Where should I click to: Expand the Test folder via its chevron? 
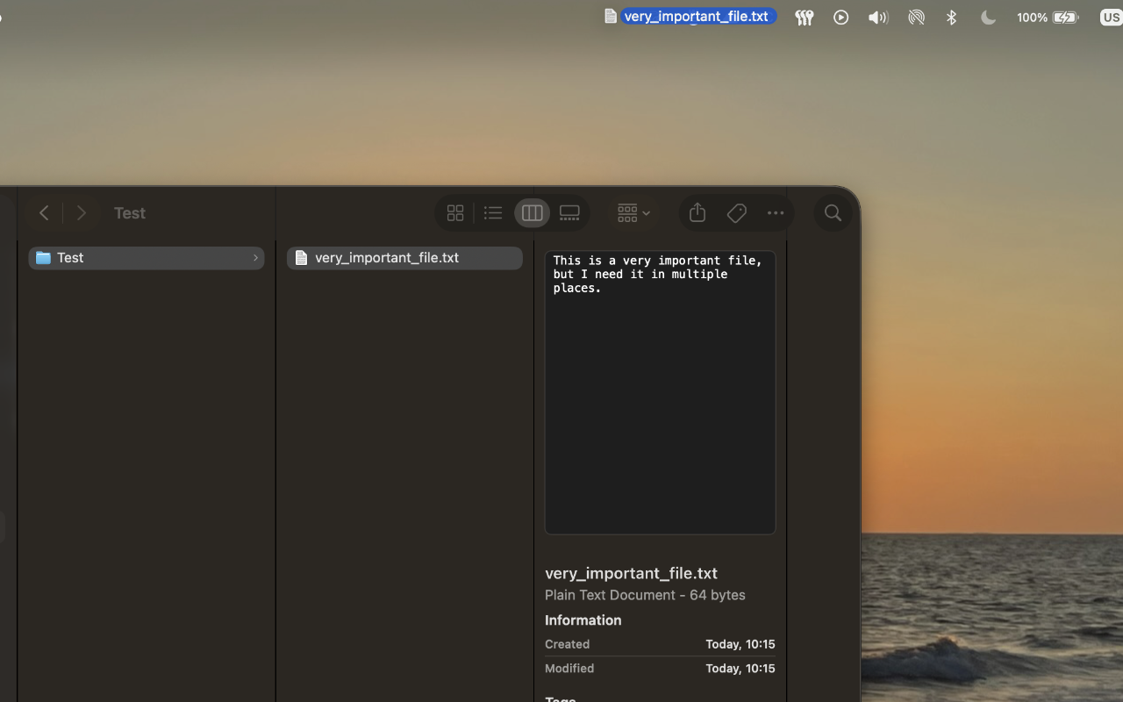tap(255, 257)
